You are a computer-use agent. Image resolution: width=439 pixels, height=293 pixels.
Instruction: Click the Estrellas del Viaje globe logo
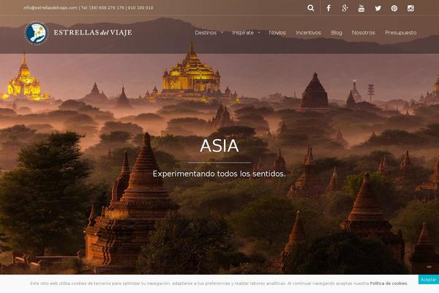pyautogui.click(x=37, y=33)
